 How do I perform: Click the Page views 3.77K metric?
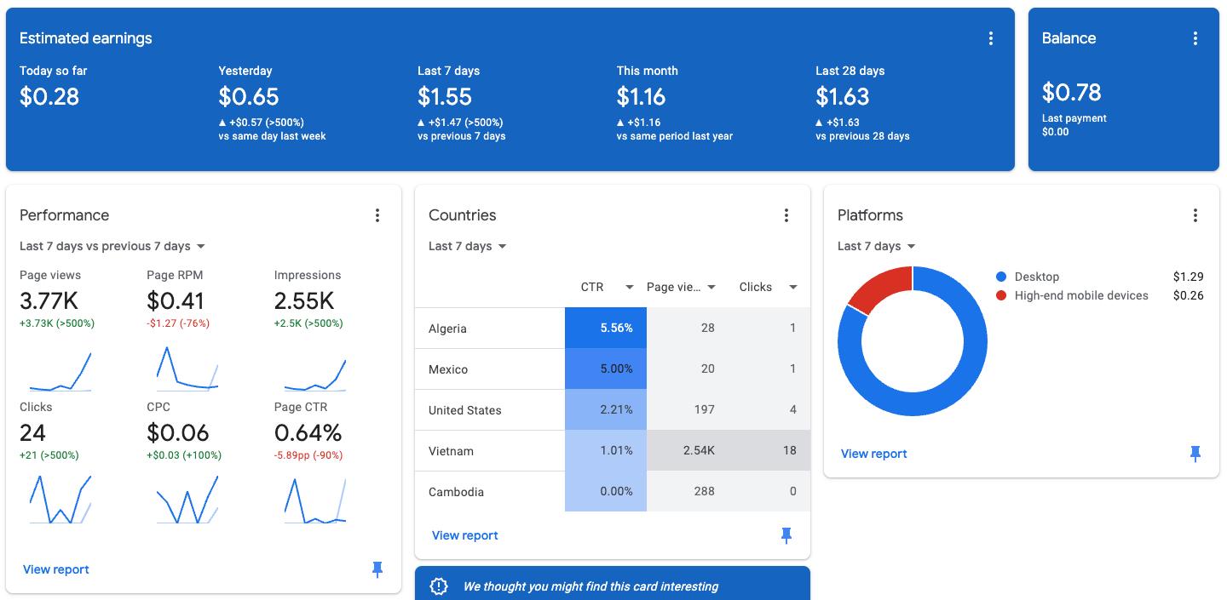(49, 300)
